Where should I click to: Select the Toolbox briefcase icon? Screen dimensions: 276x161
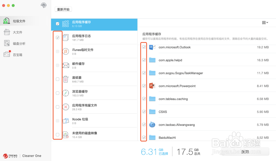(x=7, y=54)
